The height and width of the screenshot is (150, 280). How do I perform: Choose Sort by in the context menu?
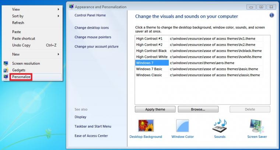pos(18,16)
